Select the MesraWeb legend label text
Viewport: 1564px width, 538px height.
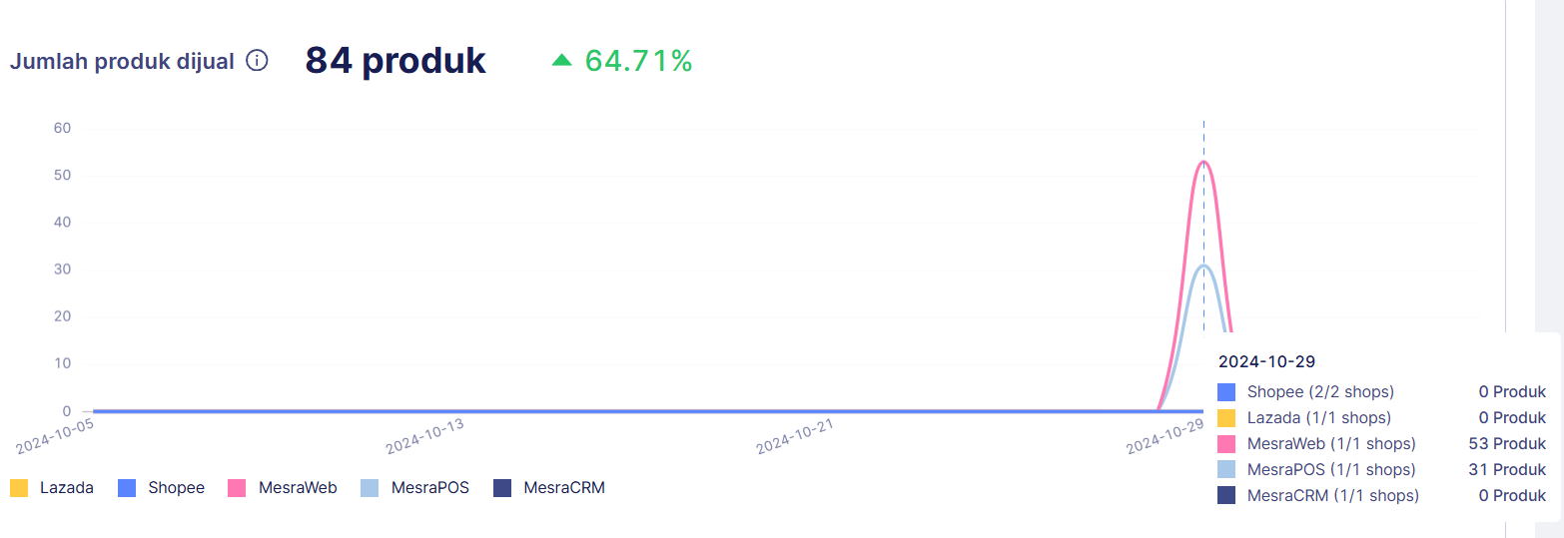(x=298, y=488)
